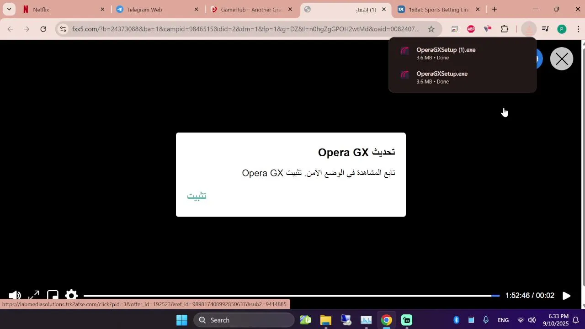This screenshot has height=329, width=585.
Task: Open the Chrome profile P avatar
Action: (x=562, y=29)
